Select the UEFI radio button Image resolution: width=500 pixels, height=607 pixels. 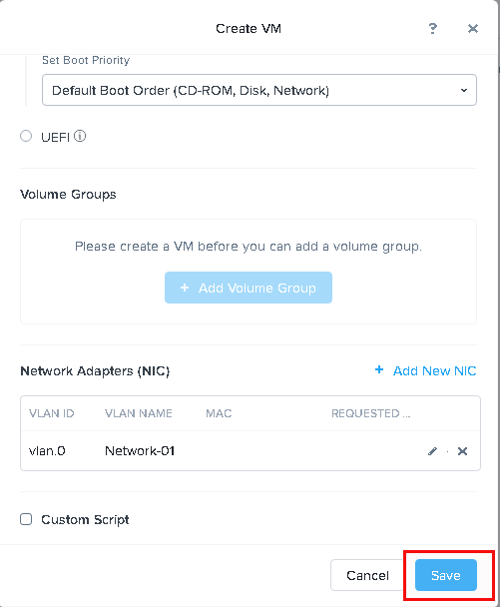(x=26, y=136)
